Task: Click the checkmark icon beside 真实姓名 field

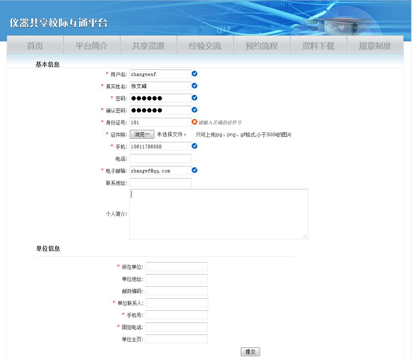Action: tap(195, 86)
